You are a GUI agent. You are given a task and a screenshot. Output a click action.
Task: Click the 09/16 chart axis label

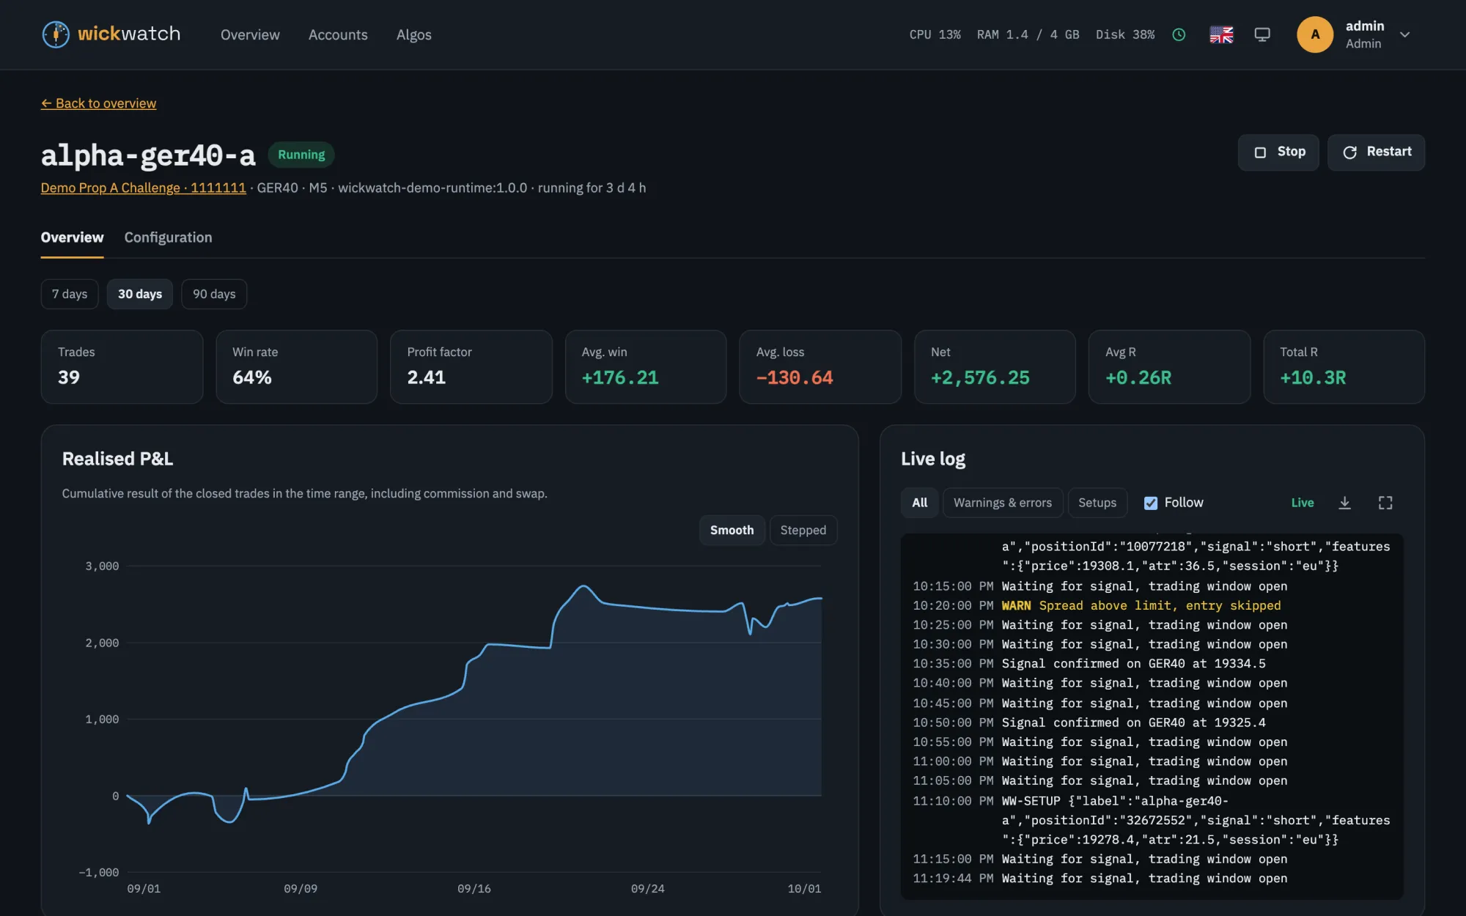[x=474, y=888]
